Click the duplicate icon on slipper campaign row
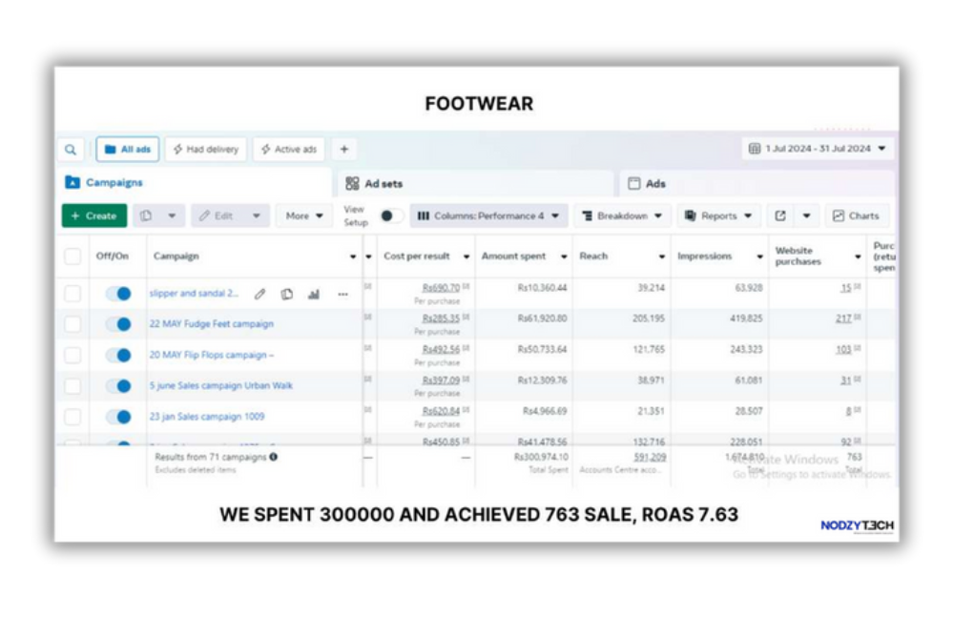The image size is (954, 636). (286, 295)
